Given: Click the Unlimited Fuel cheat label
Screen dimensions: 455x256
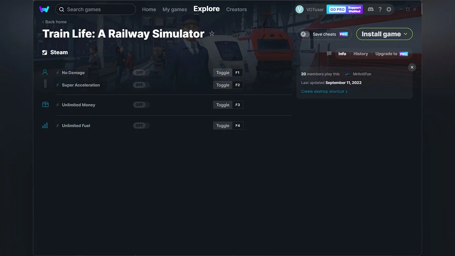Looking at the screenshot, I should click(x=76, y=126).
